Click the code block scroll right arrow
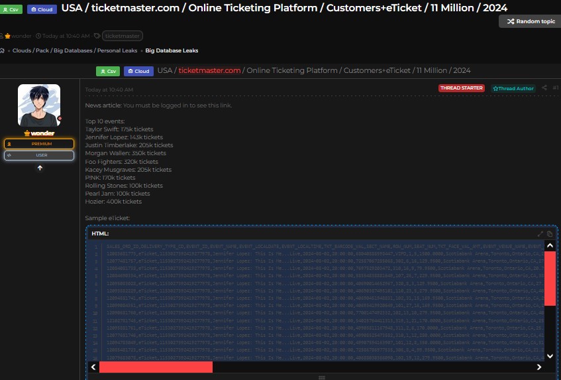Image resolution: width=561 pixels, height=380 pixels. [x=539, y=367]
